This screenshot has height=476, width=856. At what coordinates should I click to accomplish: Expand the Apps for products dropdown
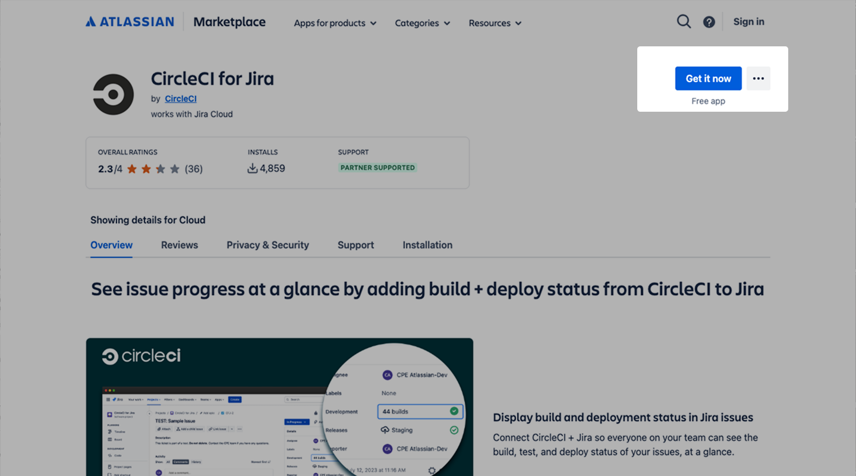[335, 23]
